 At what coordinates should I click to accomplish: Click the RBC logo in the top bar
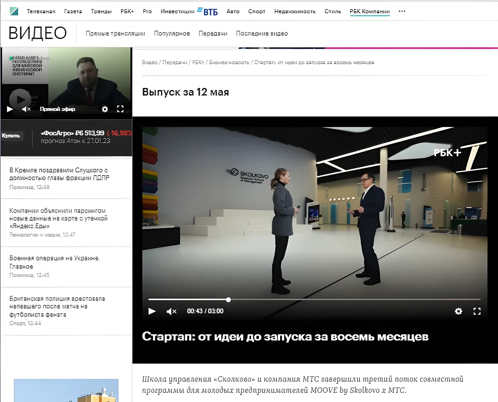[x=14, y=11]
